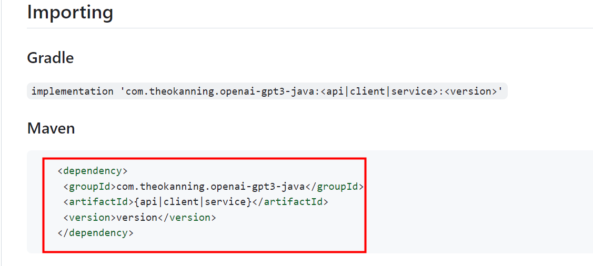Click the Gradle subsection heading
This screenshot has width=593, height=266.
point(51,58)
